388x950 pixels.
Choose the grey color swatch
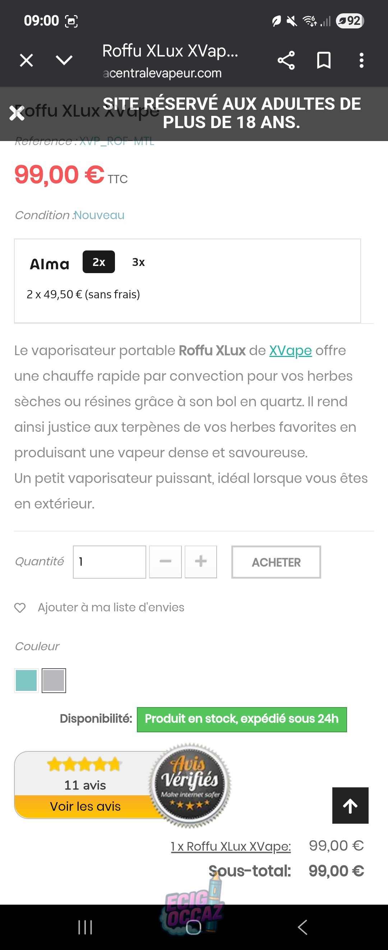54,680
